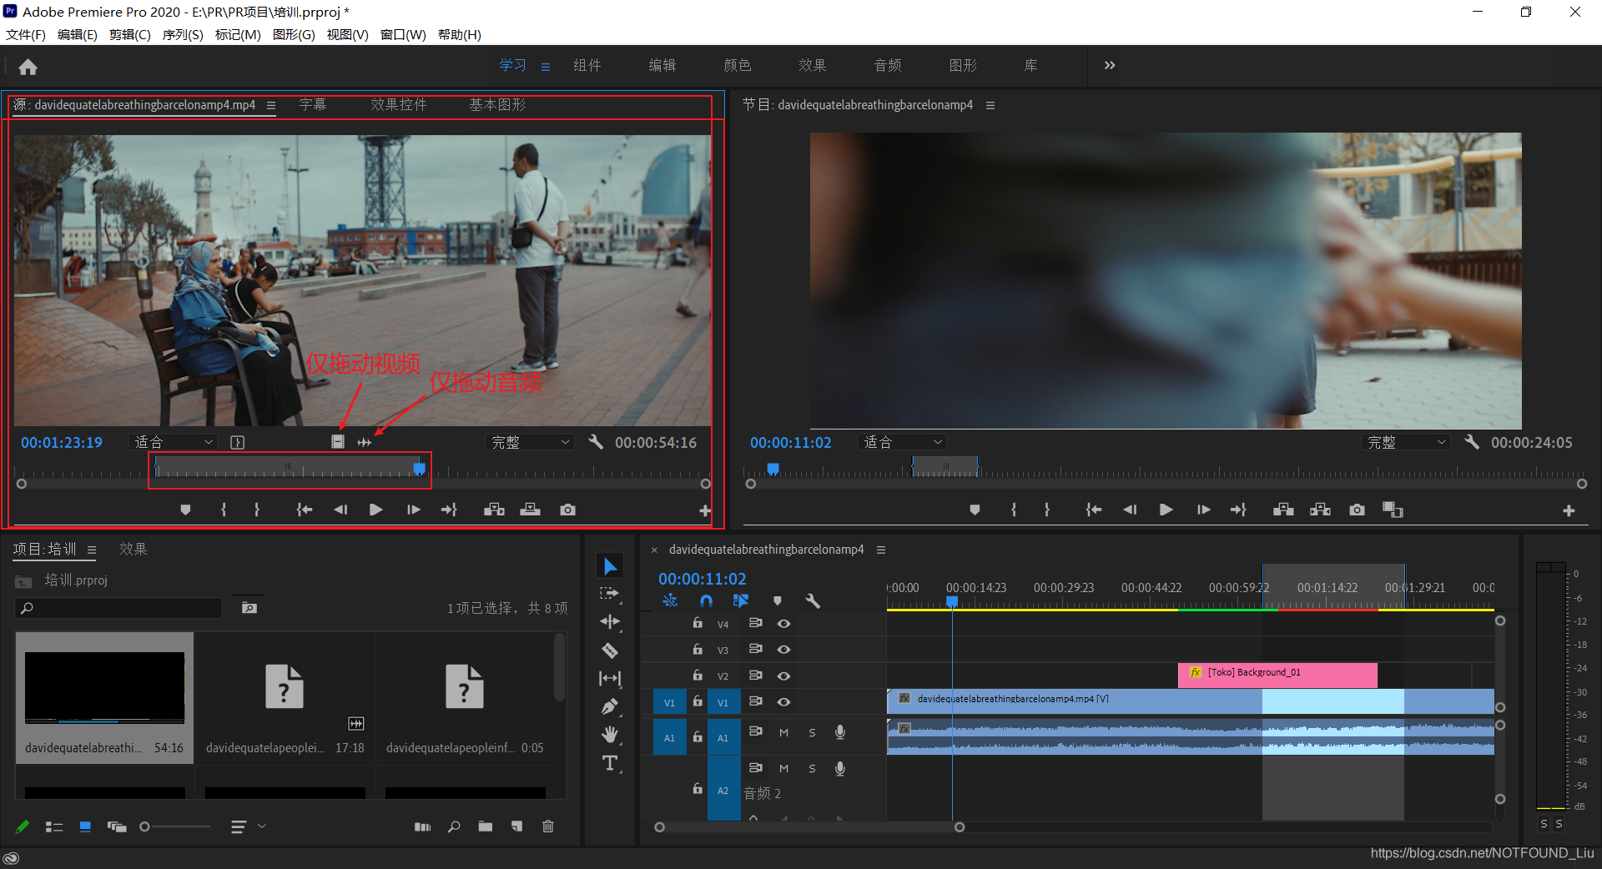The width and height of the screenshot is (1602, 869).
Task: Click timeline horizontal zoom scrollbar
Action: pos(809,827)
